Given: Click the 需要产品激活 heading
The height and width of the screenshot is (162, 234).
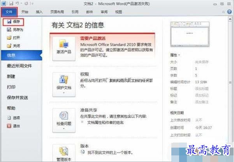Looking at the screenshot, I should [x=93, y=38].
